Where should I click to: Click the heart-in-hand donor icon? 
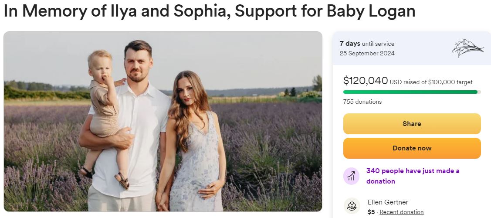351,206
